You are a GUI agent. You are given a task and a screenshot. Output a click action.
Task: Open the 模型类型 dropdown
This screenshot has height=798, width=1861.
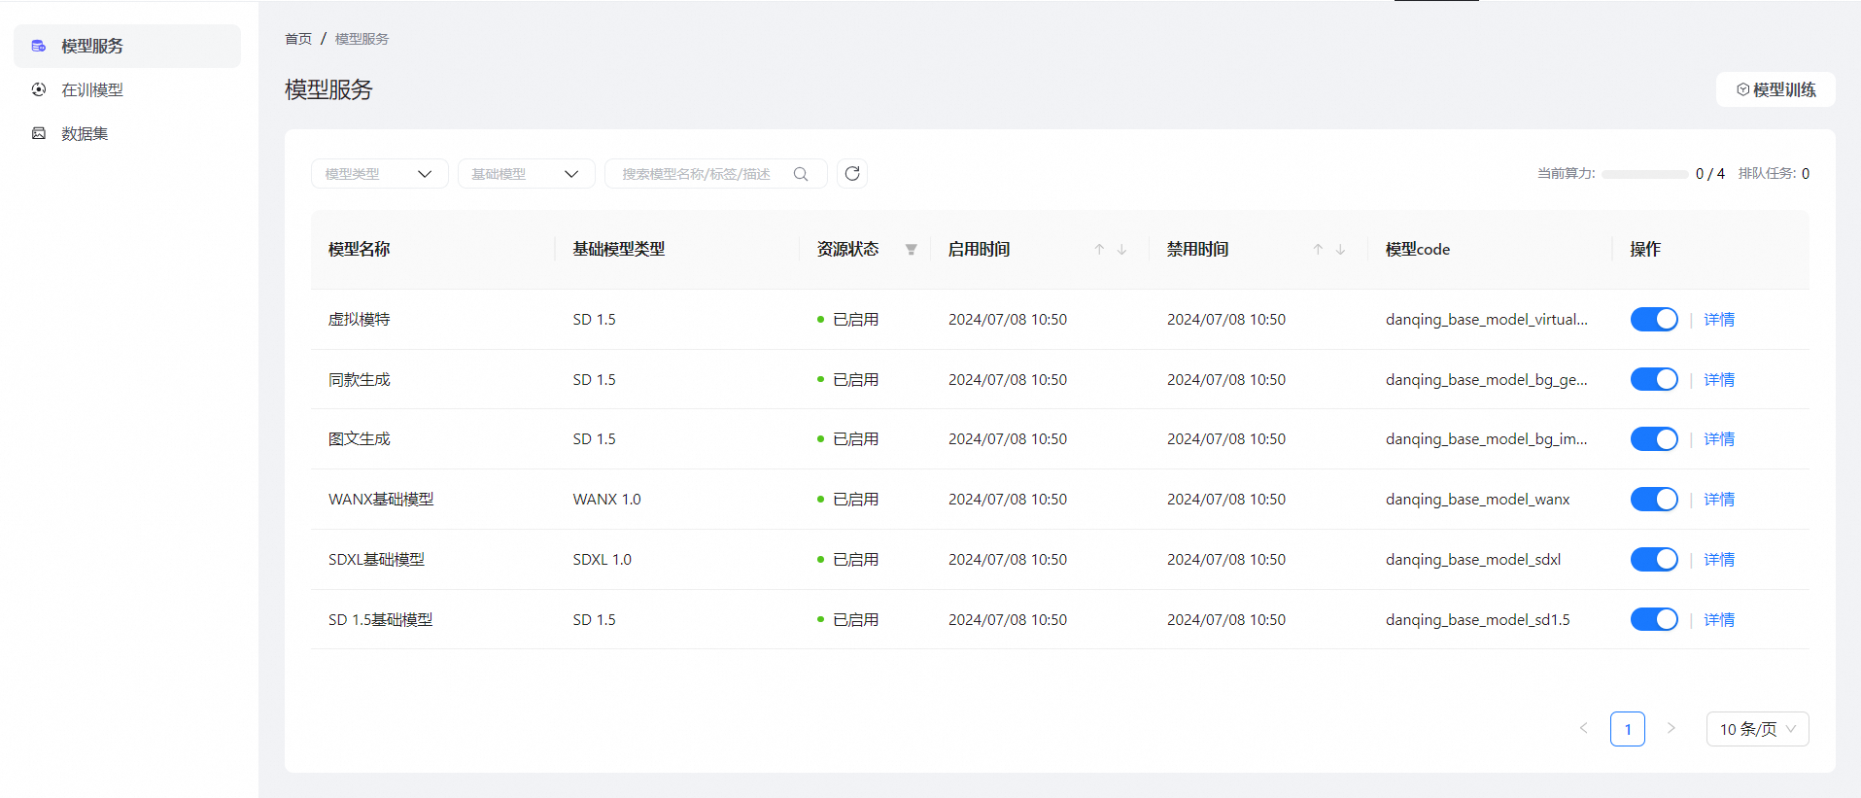(x=379, y=174)
